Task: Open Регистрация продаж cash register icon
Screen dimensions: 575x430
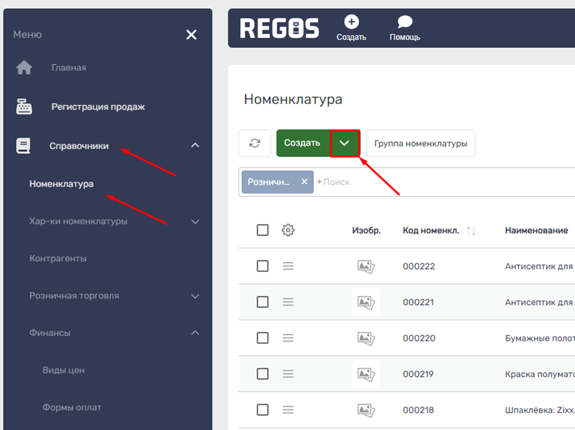Action: point(24,107)
